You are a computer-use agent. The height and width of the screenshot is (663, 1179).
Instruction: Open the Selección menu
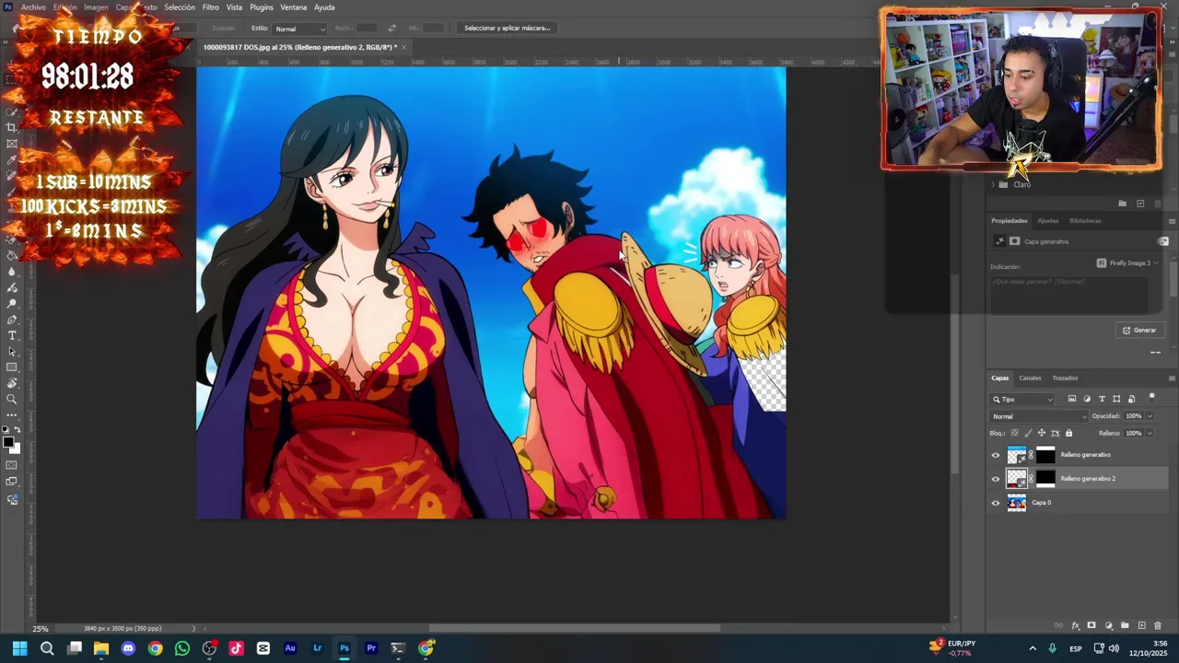coord(180,7)
